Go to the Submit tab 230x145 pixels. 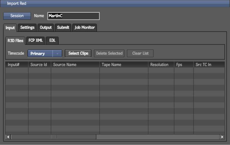63,28
